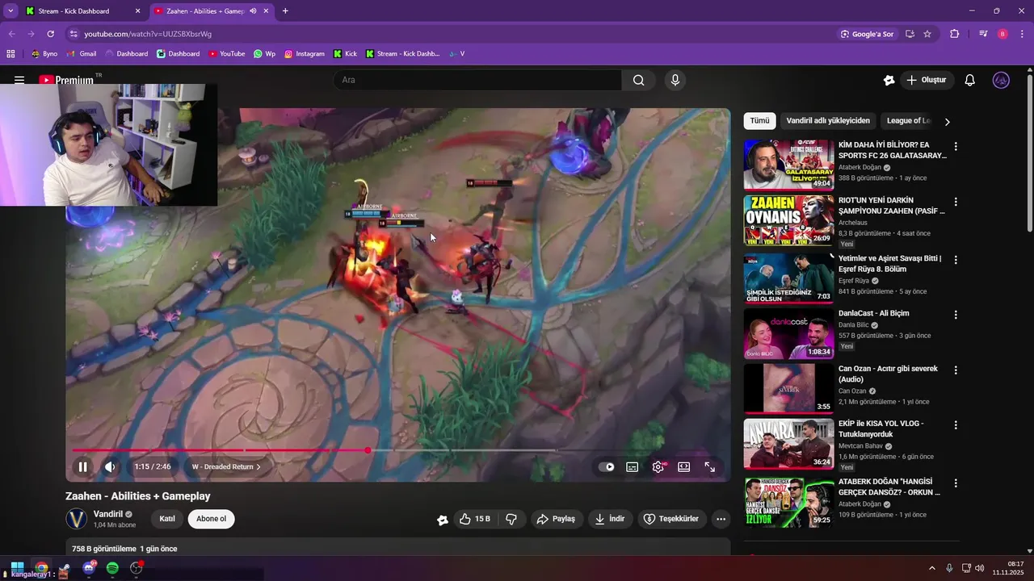The width and height of the screenshot is (1034, 581).
Task: Open EA Sports FC 26 Galatasaray video thumbnail
Action: pos(788,165)
